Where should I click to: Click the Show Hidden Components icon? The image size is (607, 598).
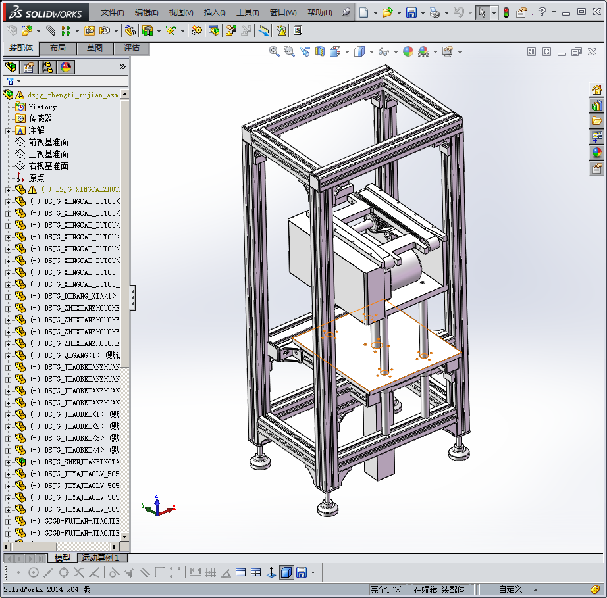coord(130,30)
